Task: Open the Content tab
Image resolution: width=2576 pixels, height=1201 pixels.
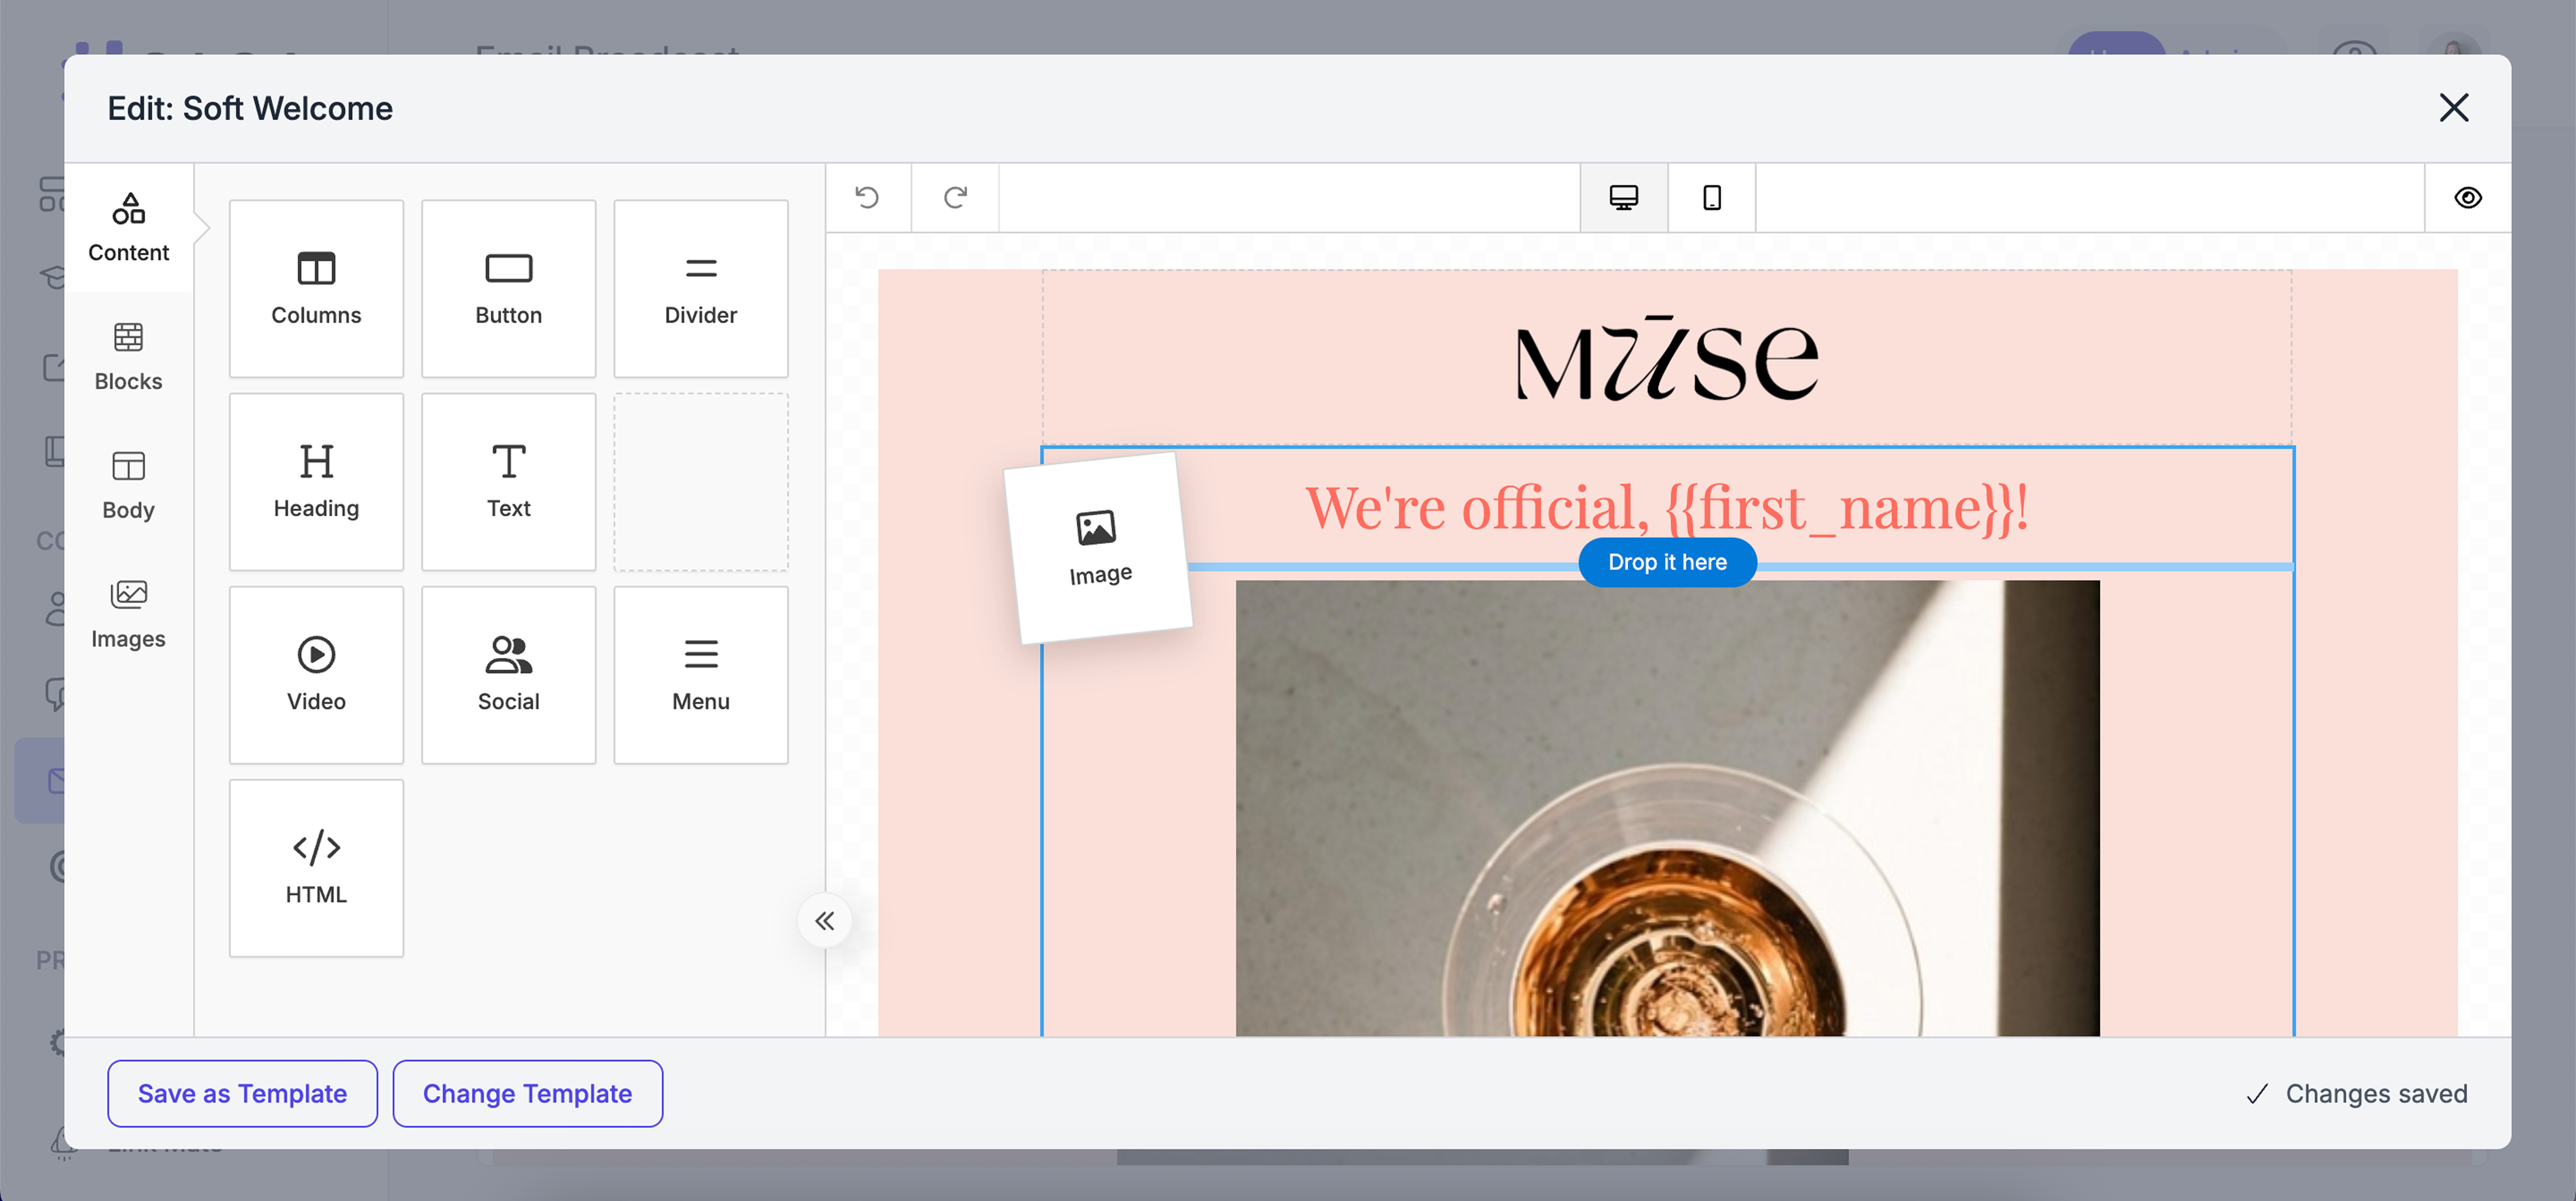Action: click(128, 228)
